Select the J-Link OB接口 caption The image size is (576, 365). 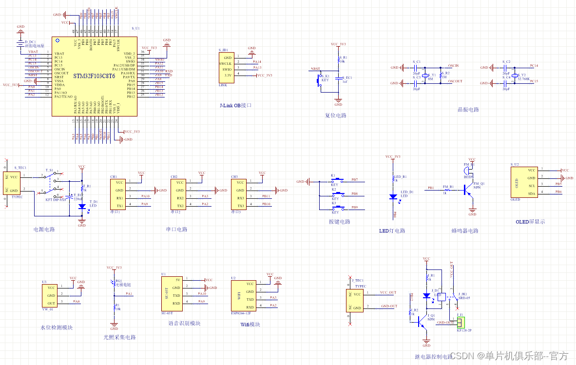[235, 105]
